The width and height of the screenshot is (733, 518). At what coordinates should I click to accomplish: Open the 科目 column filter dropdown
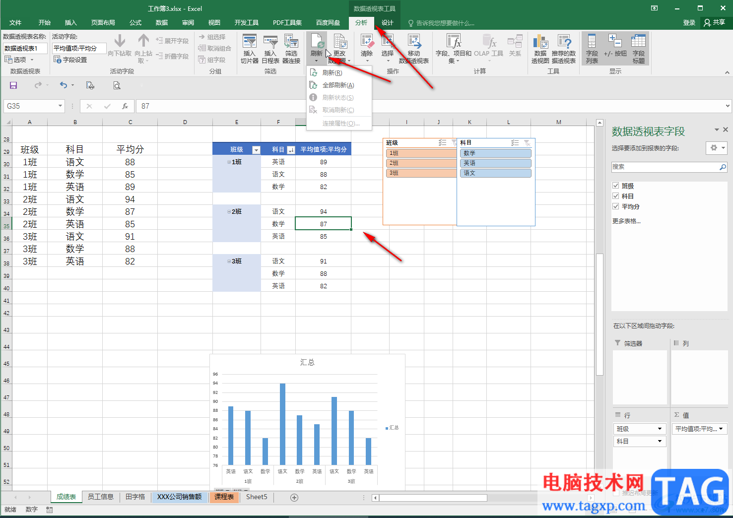pos(291,150)
